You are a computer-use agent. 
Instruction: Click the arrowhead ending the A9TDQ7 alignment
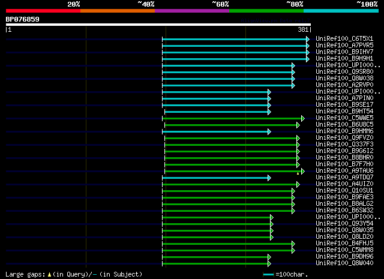click(269, 178)
